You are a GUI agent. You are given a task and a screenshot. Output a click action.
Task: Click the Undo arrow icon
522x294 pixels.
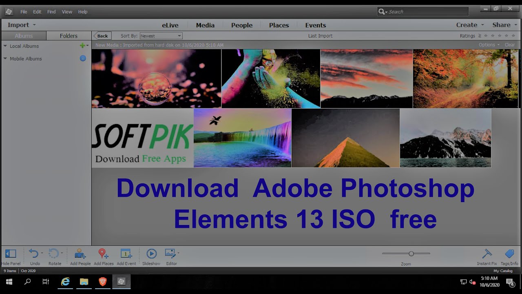coord(33,254)
